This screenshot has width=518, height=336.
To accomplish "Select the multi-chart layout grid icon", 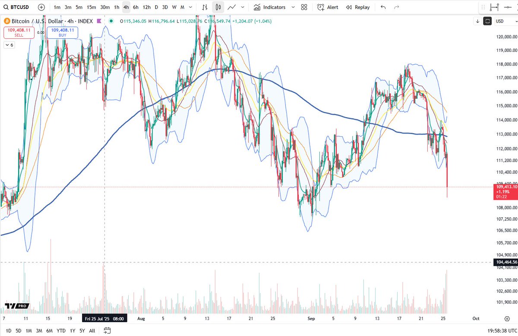I will coord(303,7).
